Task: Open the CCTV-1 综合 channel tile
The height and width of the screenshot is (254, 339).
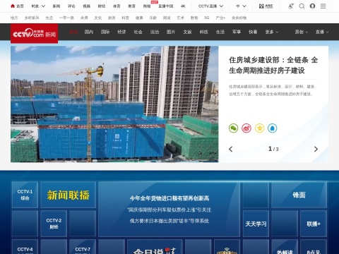Action: pos(25,195)
